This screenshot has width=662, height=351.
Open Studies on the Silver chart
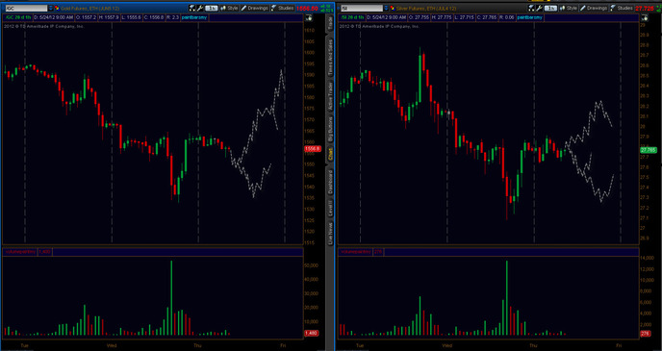click(x=622, y=8)
